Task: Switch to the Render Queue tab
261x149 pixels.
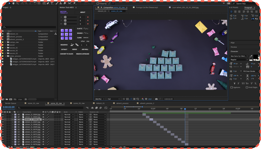Action: click(x=10, y=103)
